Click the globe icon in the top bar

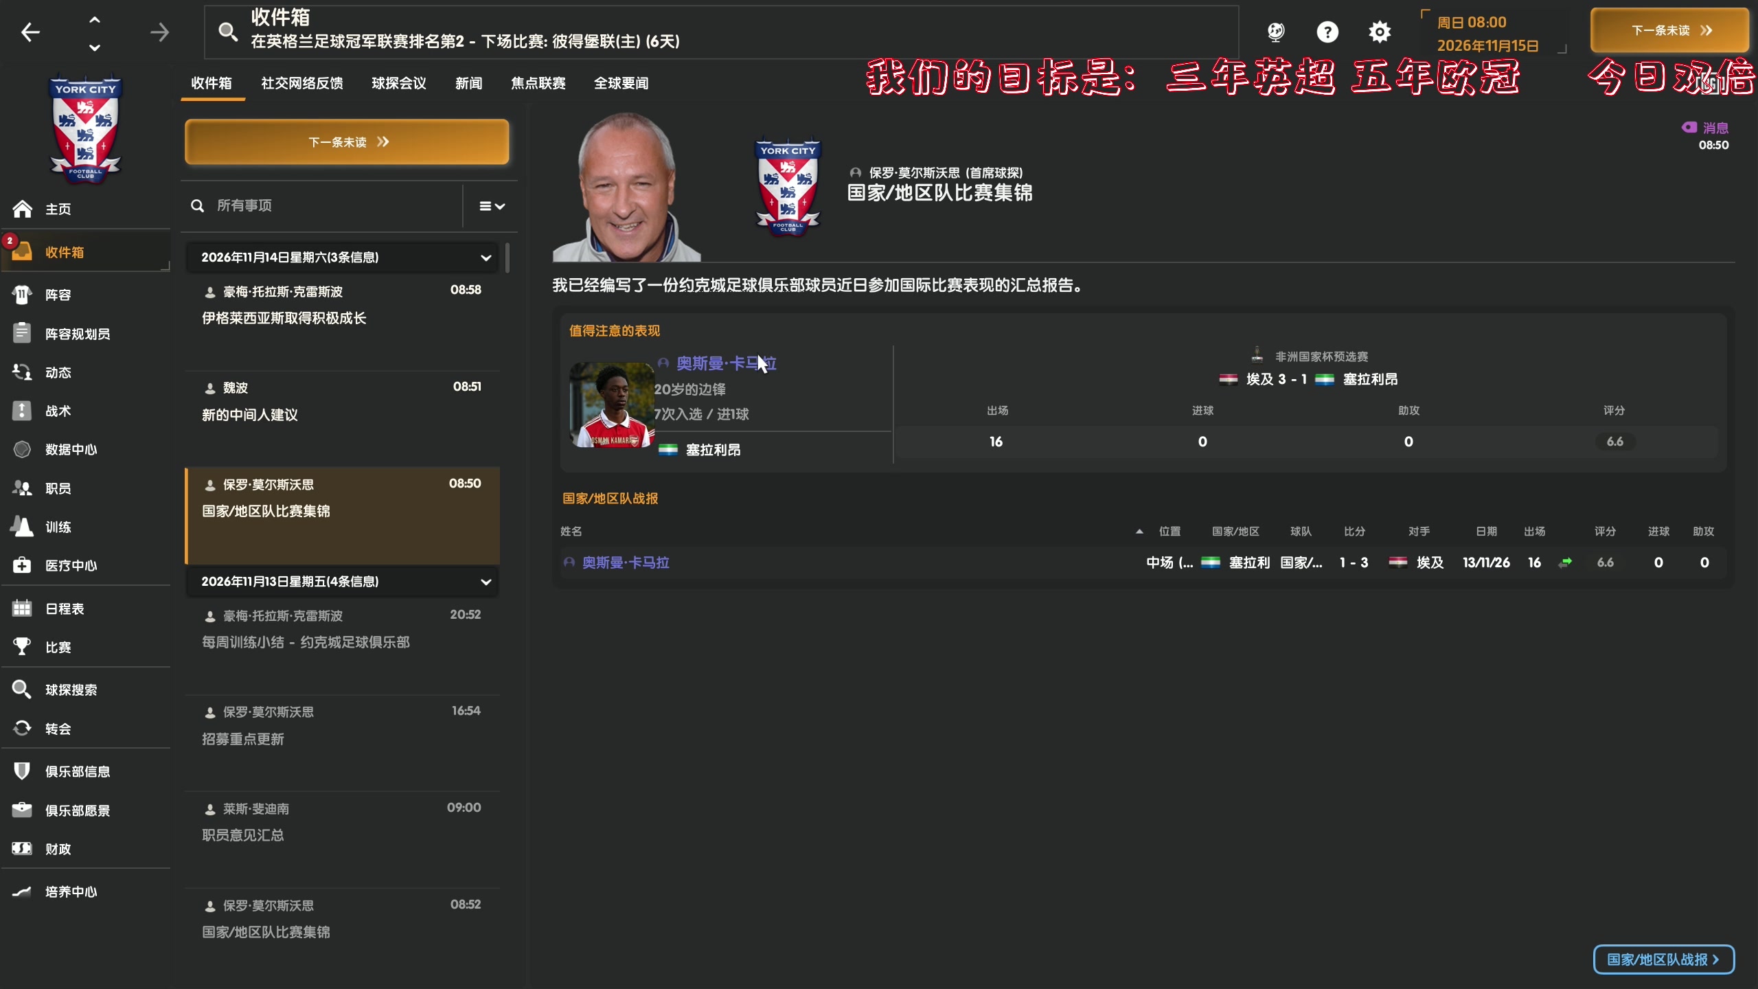[1276, 32]
